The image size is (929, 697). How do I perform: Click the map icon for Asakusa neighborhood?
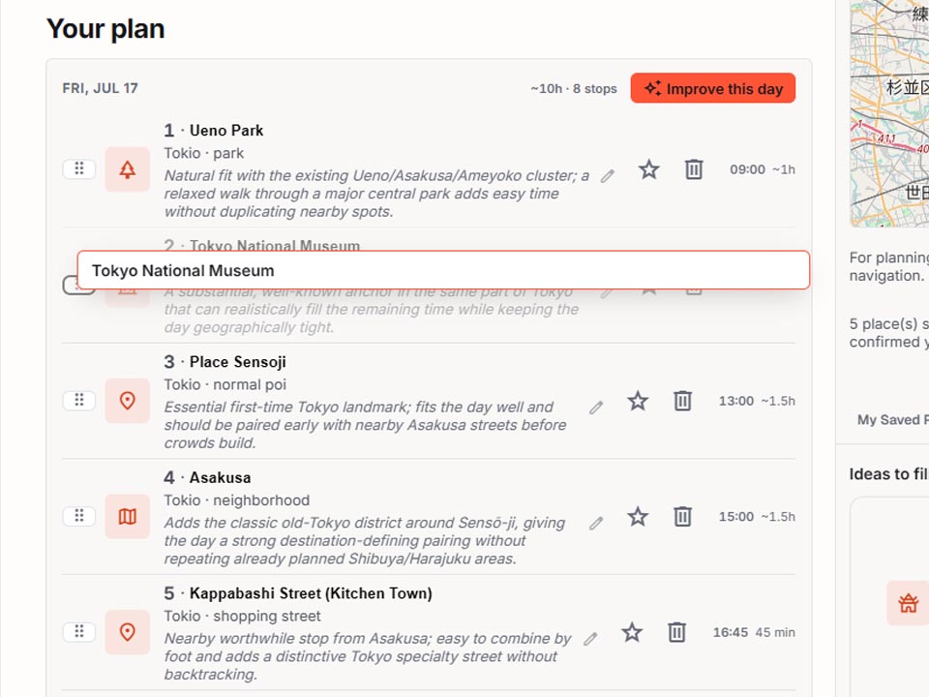pos(128,516)
